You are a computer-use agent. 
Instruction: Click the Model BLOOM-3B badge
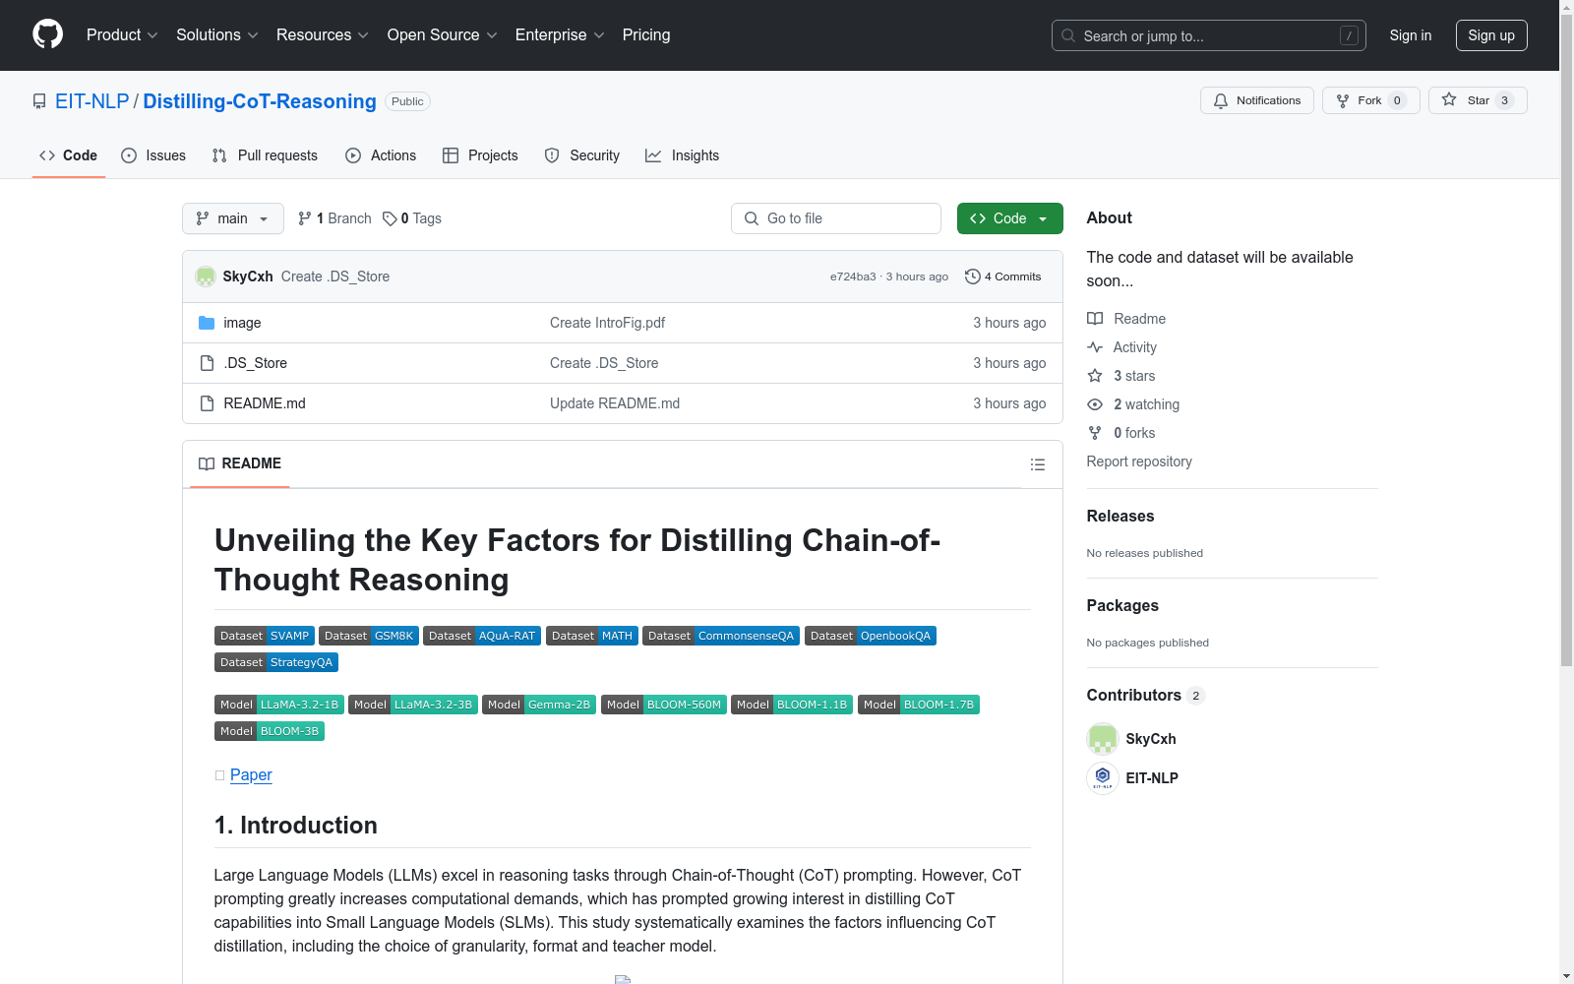270,731
